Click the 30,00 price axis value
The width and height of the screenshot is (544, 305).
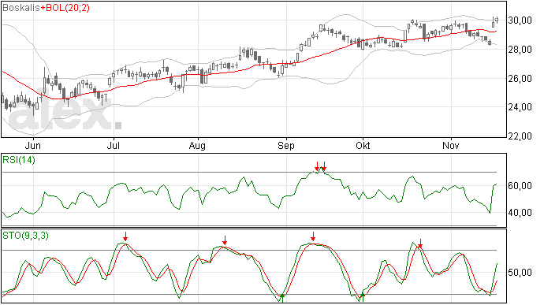point(520,20)
